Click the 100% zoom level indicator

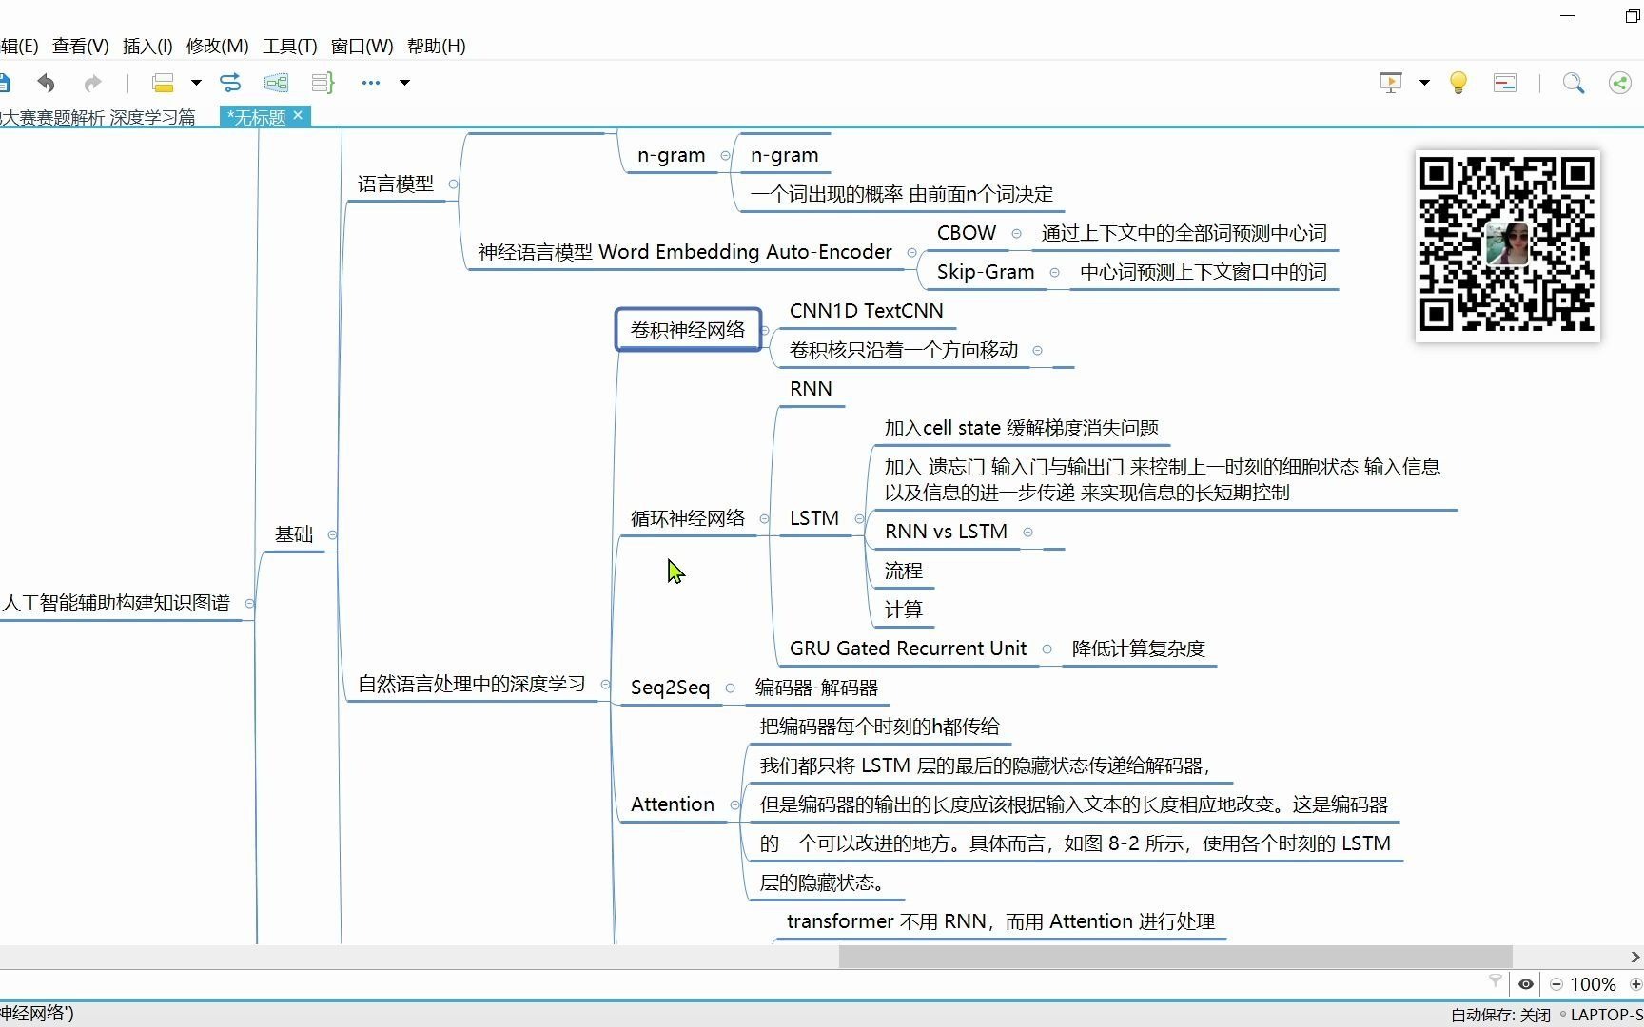point(1593,983)
